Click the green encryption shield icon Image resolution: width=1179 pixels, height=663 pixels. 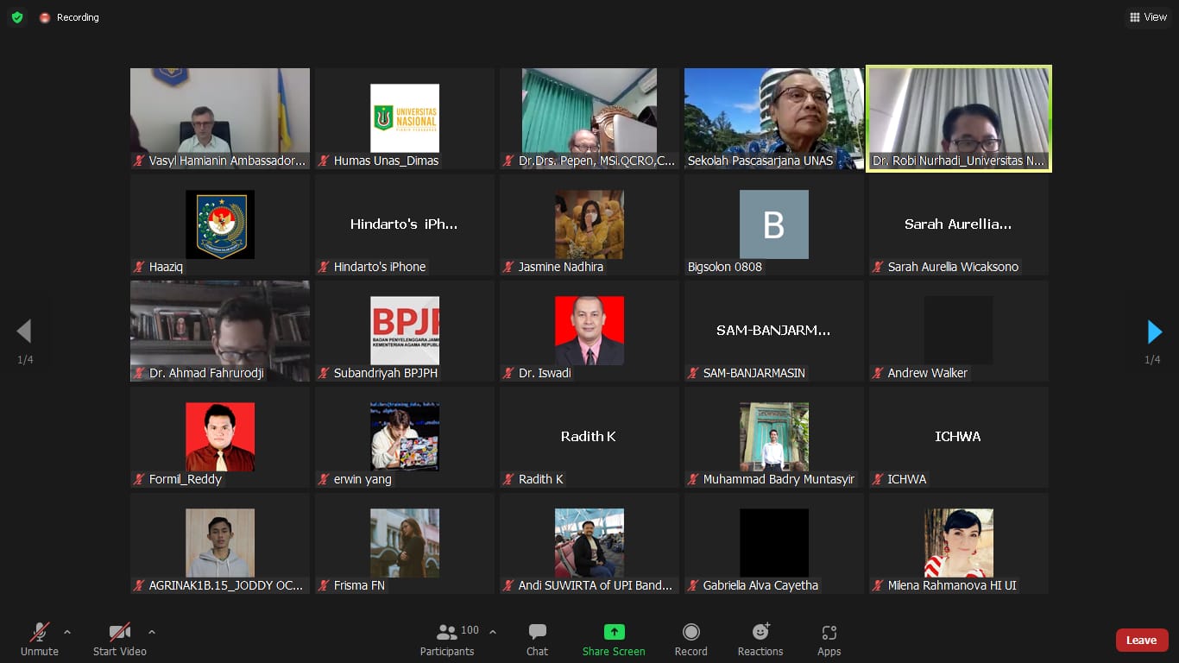point(17,17)
